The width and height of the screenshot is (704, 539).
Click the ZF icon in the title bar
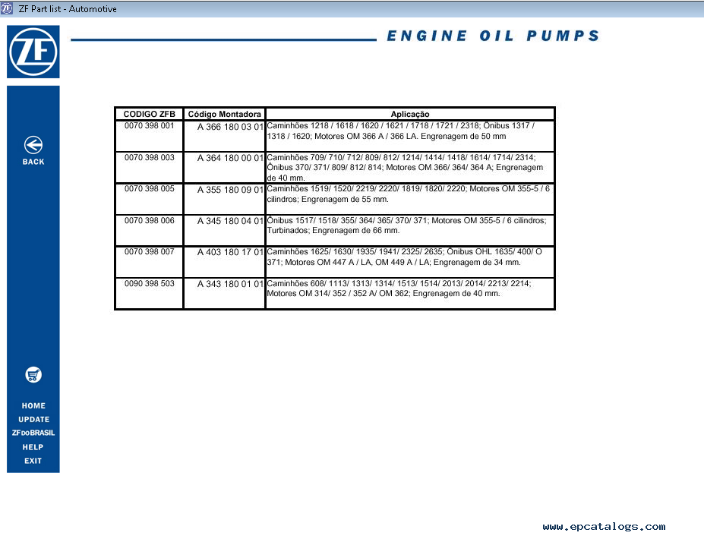(6, 8)
